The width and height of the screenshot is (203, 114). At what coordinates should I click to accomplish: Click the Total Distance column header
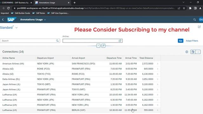[x=146, y=58]
